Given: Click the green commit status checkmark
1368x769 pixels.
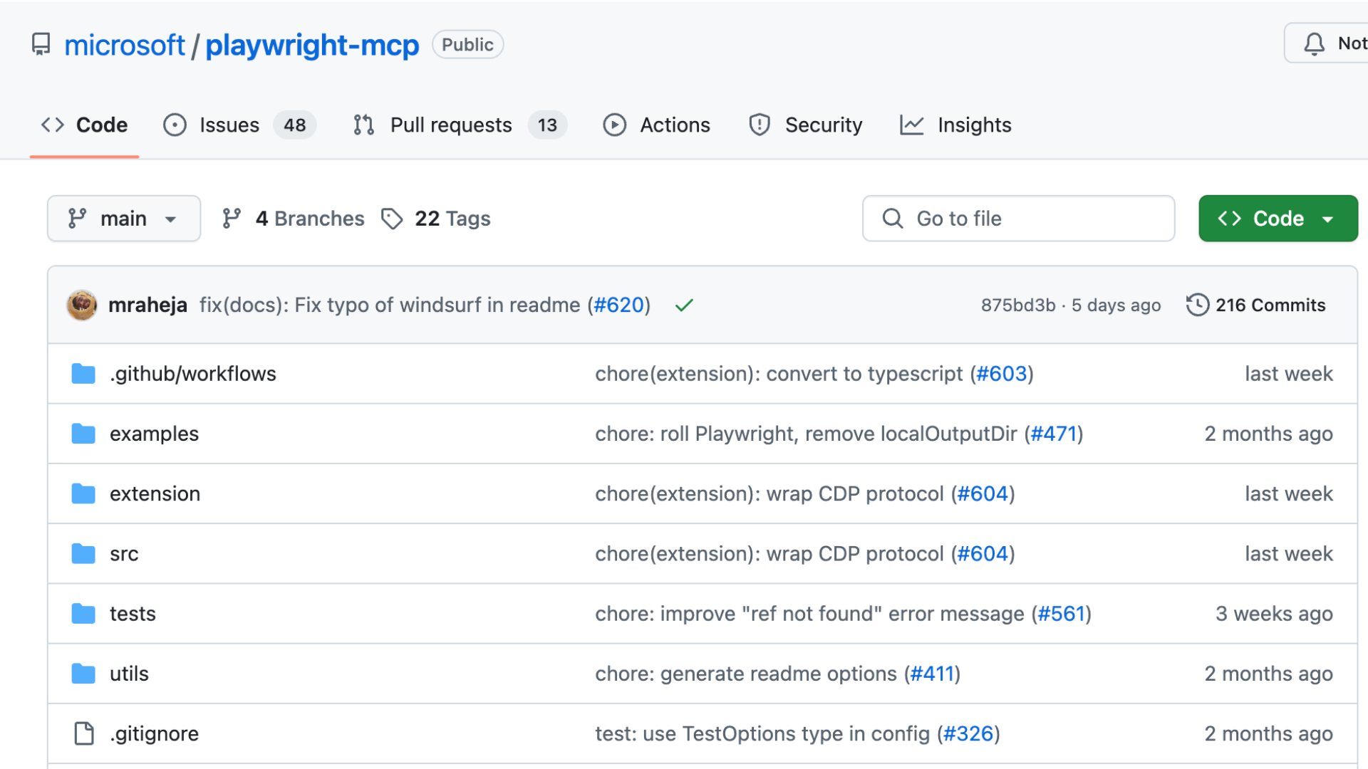Looking at the screenshot, I should [684, 305].
